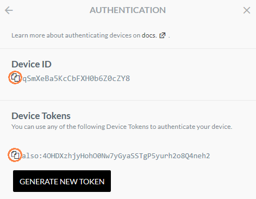256x199 pixels.
Task: Copy the Device ID to clipboard
Action: (15, 78)
